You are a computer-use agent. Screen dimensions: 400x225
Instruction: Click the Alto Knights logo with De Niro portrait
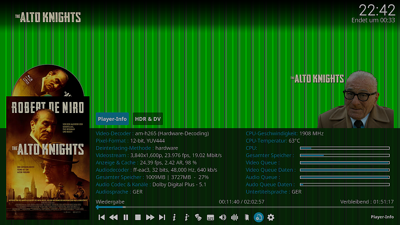pos(342,100)
